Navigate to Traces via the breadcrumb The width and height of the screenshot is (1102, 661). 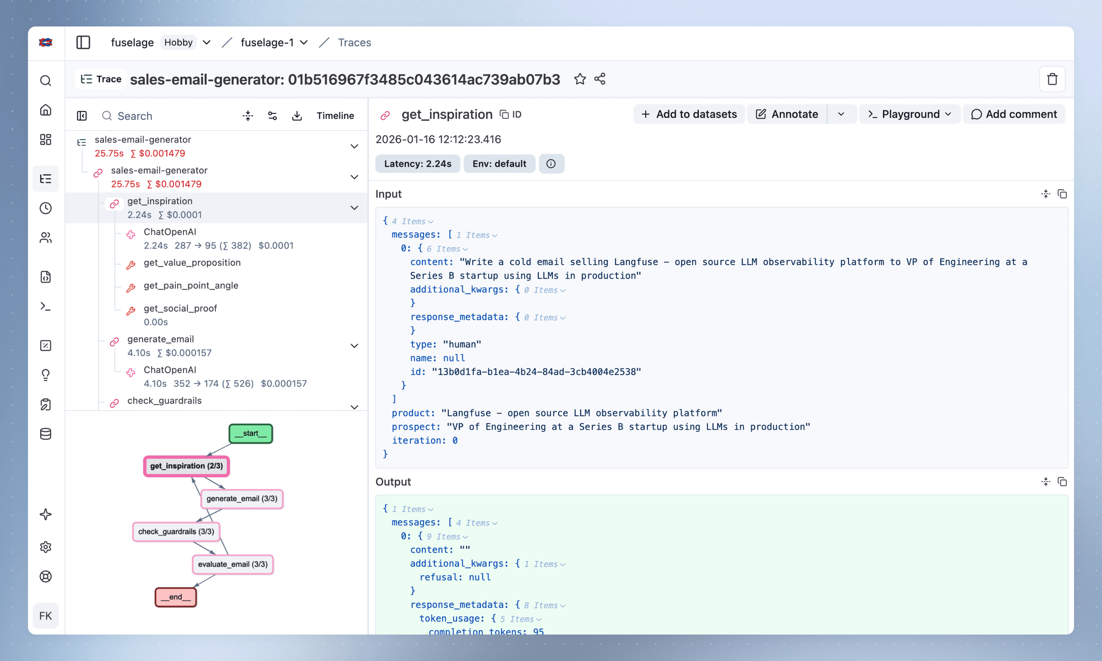point(354,42)
